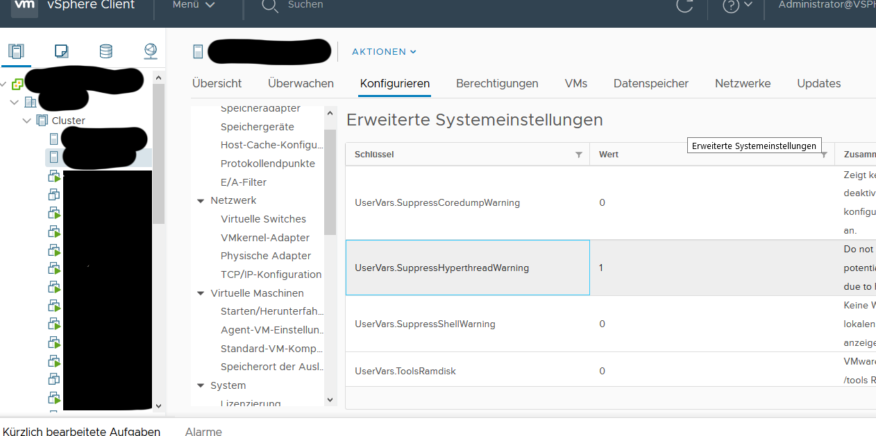This screenshot has height=436, width=876.
Task: Switch to the Storage inventory icon
Action: [x=106, y=51]
